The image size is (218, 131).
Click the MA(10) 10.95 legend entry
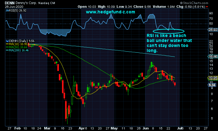(17, 44)
